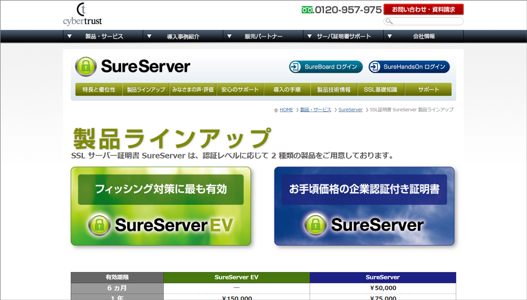Open the green SureServer EV banner
Image resolution: width=527 pixels, height=300 pixels.
[161, 206]
